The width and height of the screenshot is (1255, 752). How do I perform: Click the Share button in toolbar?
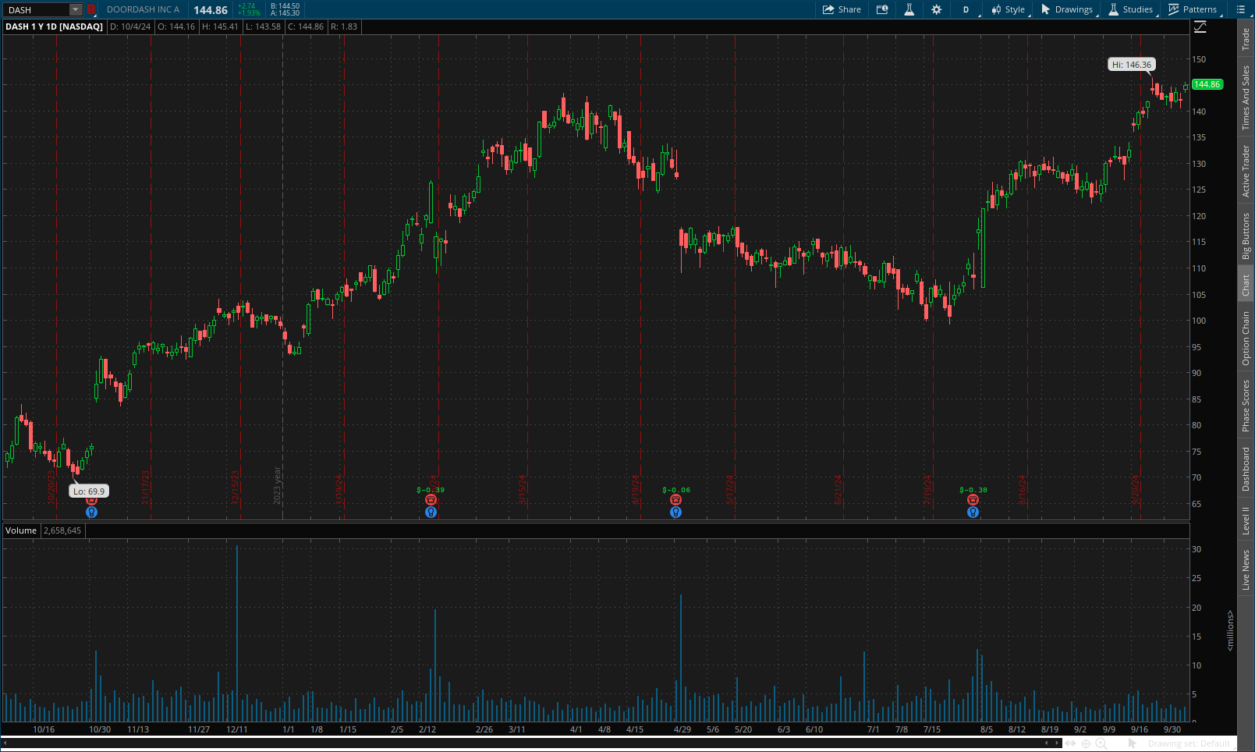[842, 9]
